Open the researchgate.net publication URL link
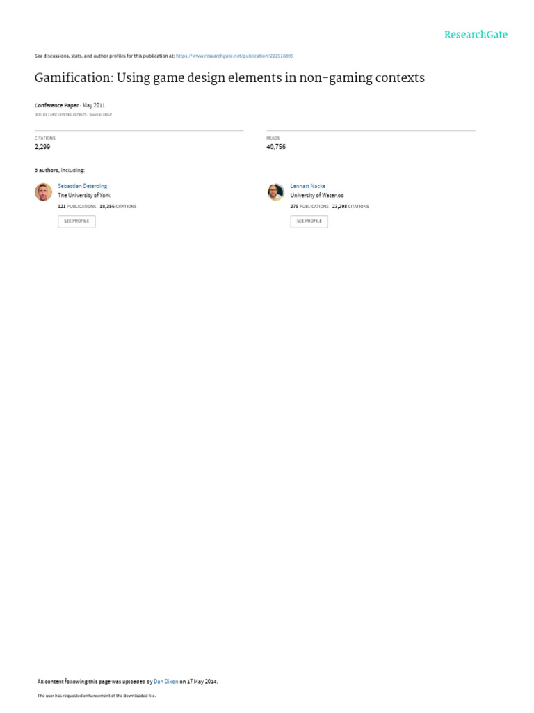The image size is (534, 713). tap(234, 56)
